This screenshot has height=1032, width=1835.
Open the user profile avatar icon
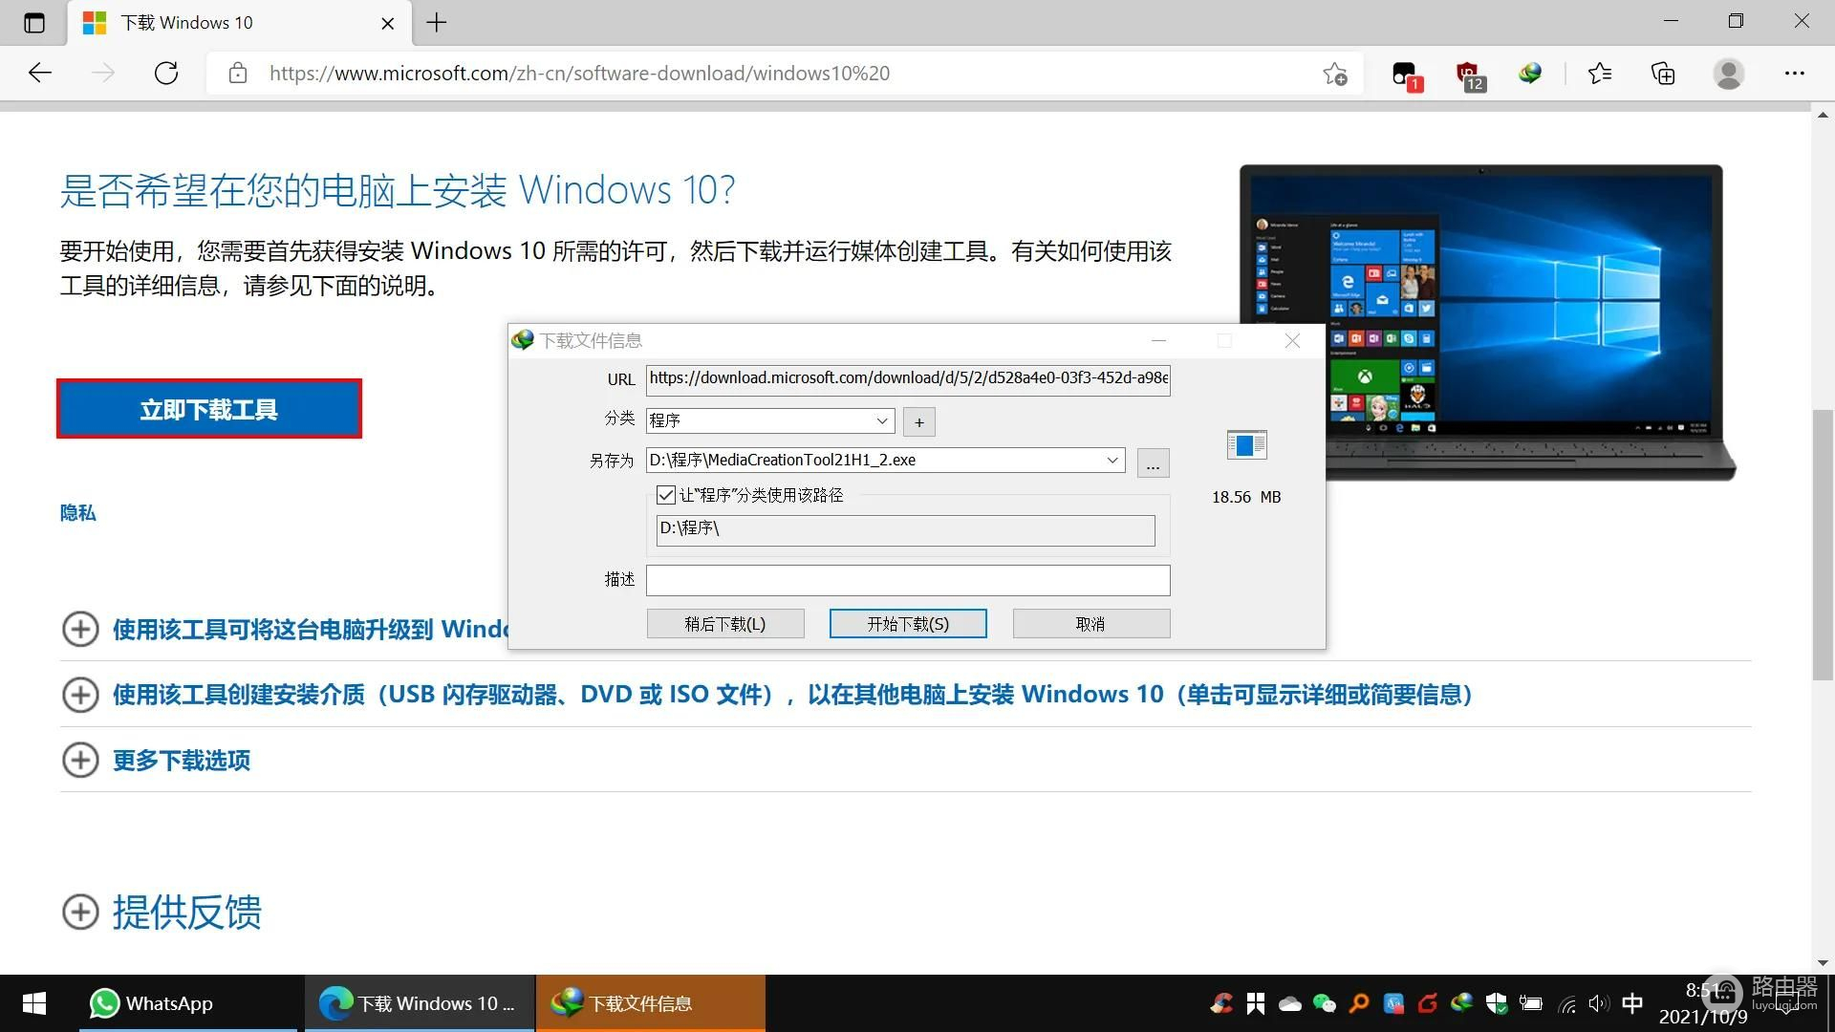[1728, 74]
